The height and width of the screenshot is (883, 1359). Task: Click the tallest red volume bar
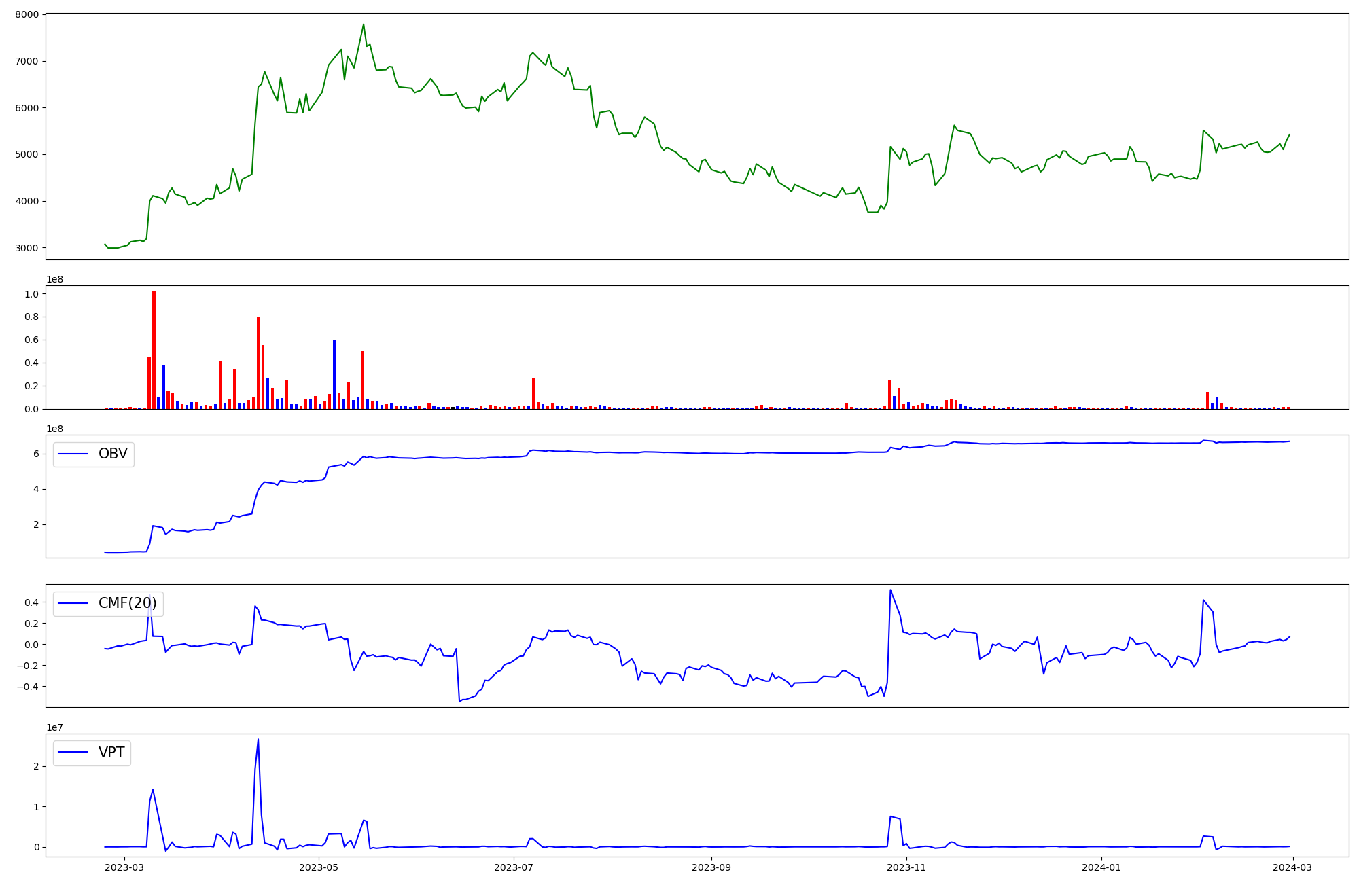pos(154,350)
